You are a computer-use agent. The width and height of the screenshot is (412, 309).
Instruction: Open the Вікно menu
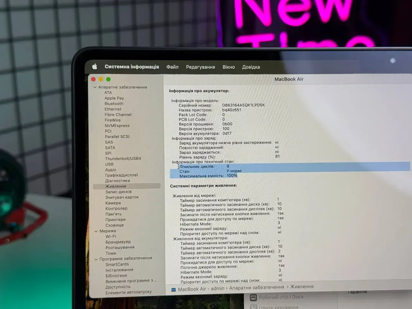click(x=229, y=67)
